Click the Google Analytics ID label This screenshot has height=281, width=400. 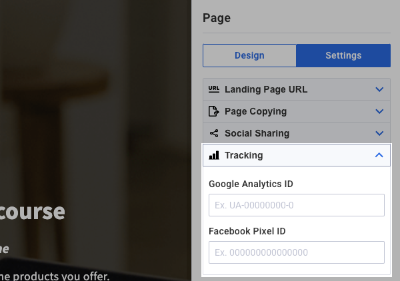[251, 184]
